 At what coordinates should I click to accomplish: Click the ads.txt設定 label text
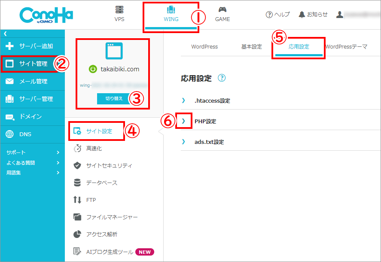[x=209, y=142]
